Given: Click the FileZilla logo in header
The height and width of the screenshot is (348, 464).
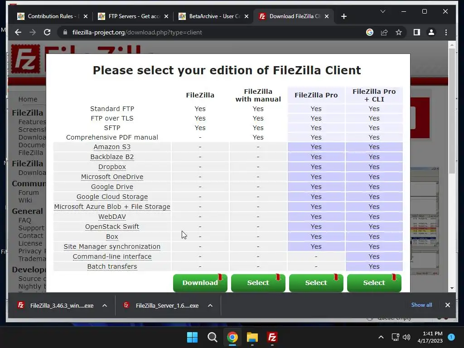Looking at the screenshot, I should point(25,59).
